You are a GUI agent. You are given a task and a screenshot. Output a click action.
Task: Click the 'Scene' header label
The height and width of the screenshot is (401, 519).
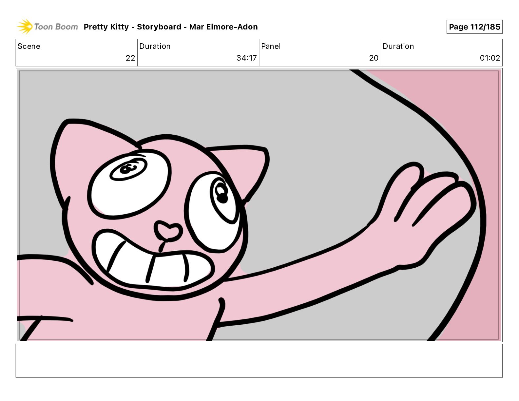(29, 46)
